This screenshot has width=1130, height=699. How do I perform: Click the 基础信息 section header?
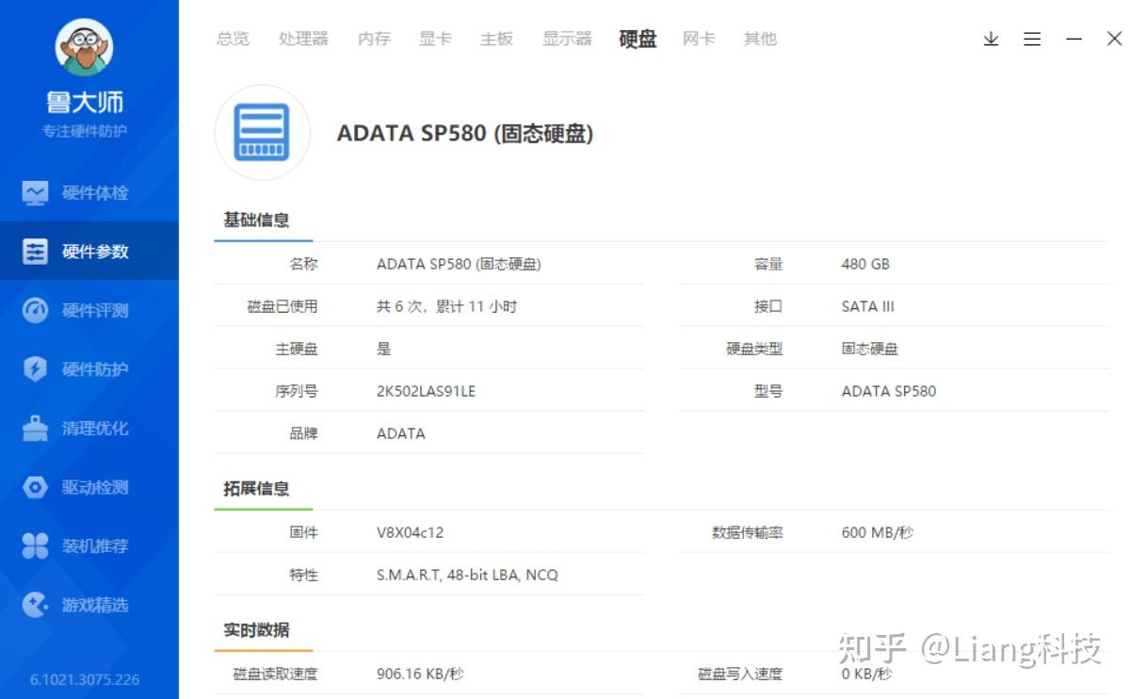[x=256, y=219]
